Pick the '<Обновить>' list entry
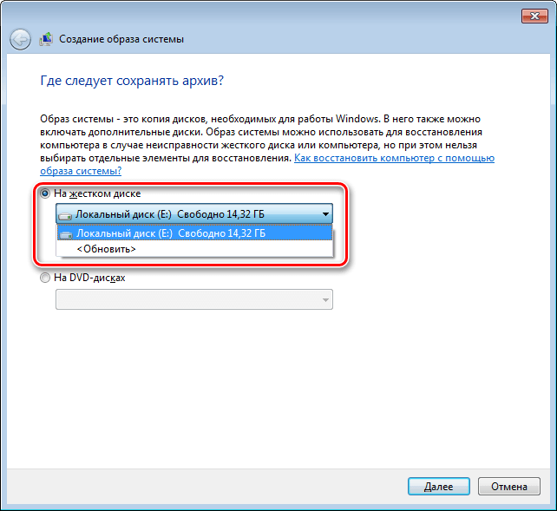The image size is (557, 511). coord(194,249)
